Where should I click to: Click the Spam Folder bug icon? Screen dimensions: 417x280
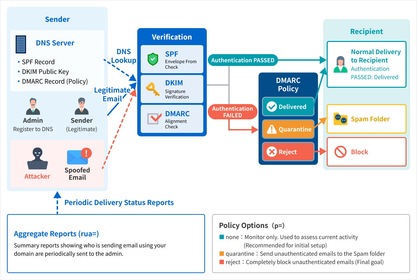340,119
